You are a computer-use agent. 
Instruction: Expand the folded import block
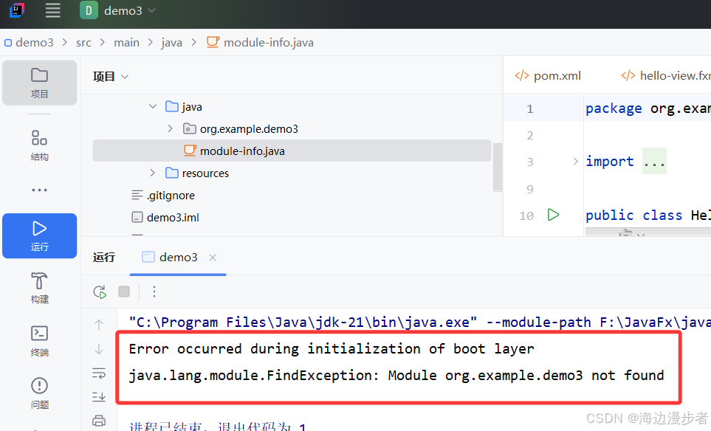(575, 162)
